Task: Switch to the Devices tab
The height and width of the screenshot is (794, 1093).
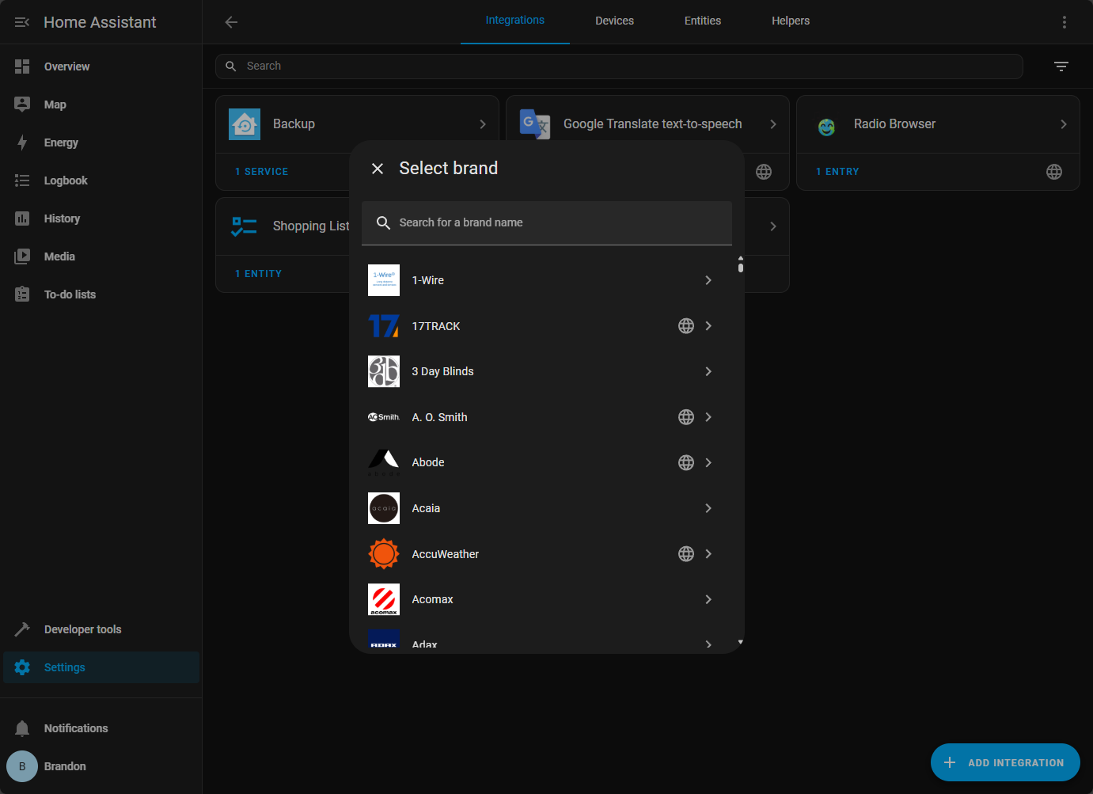Action: 614,21
